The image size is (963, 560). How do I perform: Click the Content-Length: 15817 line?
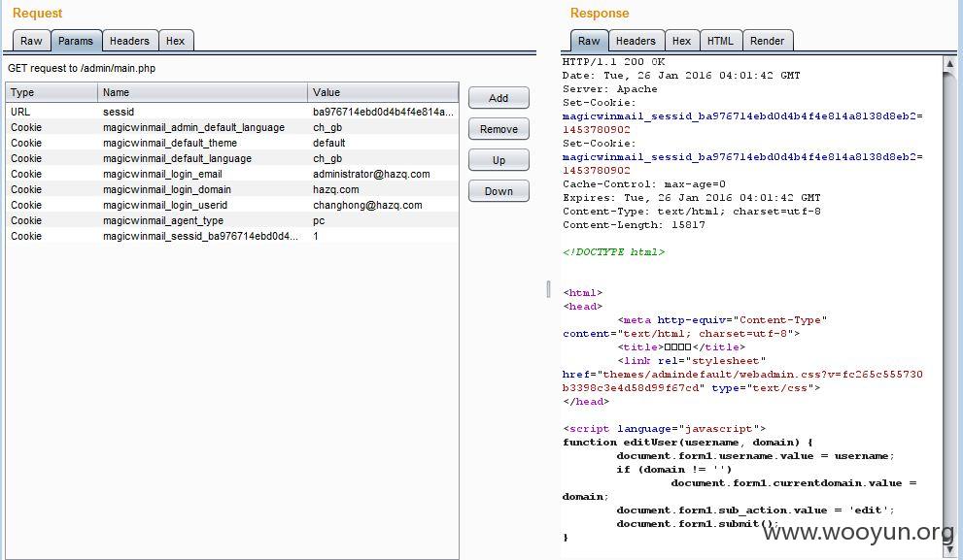(x=634, y=225)
